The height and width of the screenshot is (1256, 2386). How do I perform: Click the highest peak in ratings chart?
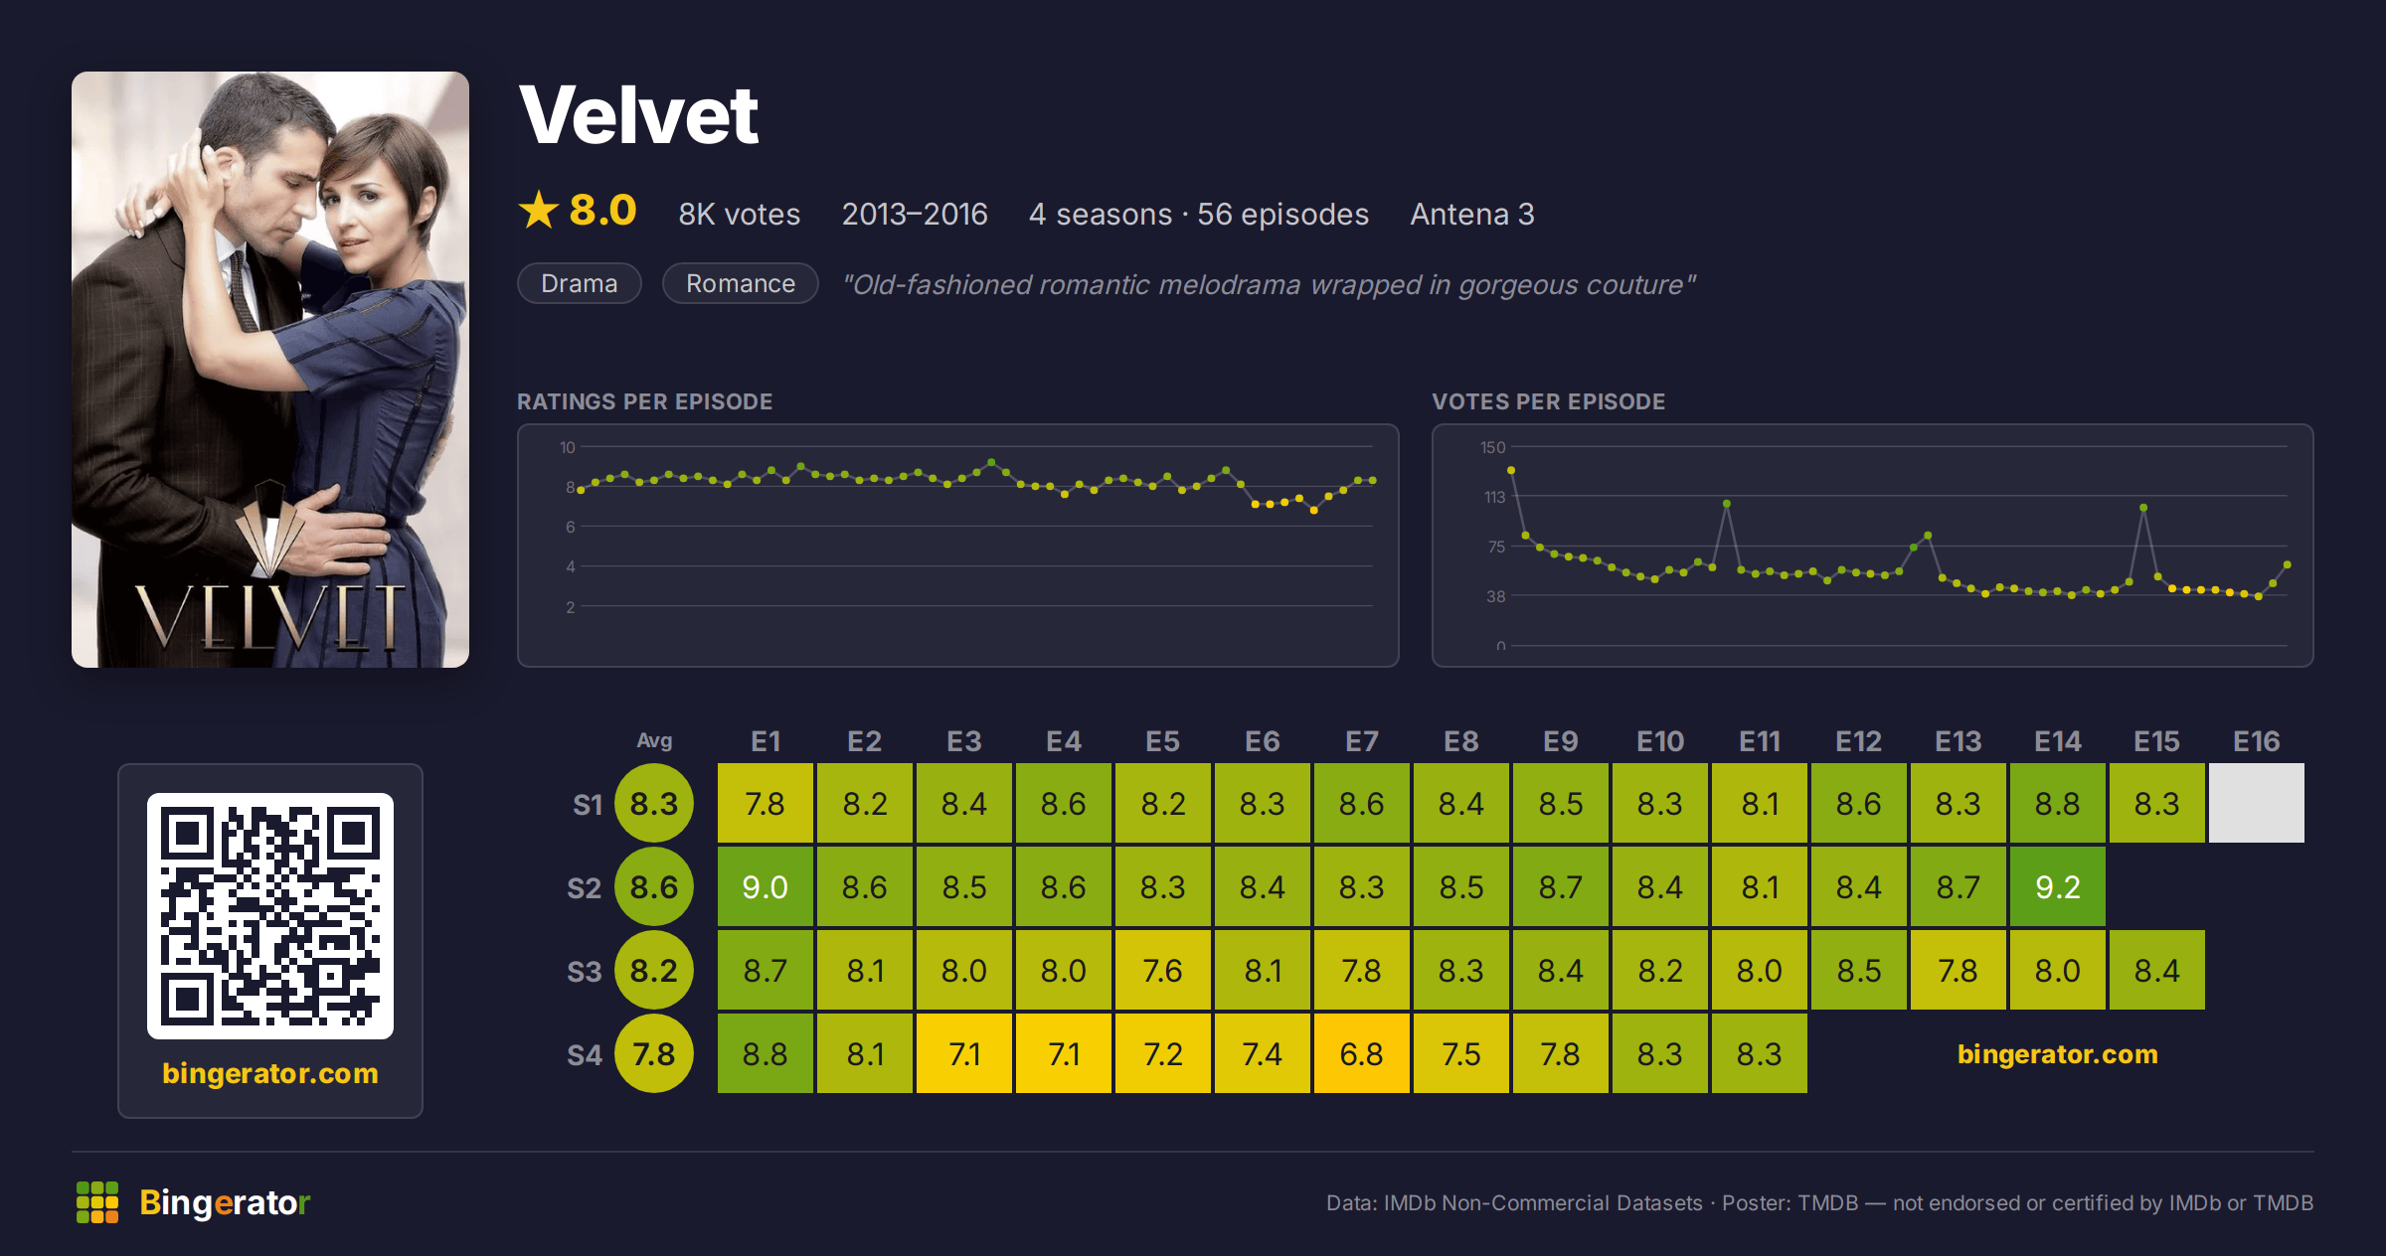pyautogui.click(x=991, y=463)
